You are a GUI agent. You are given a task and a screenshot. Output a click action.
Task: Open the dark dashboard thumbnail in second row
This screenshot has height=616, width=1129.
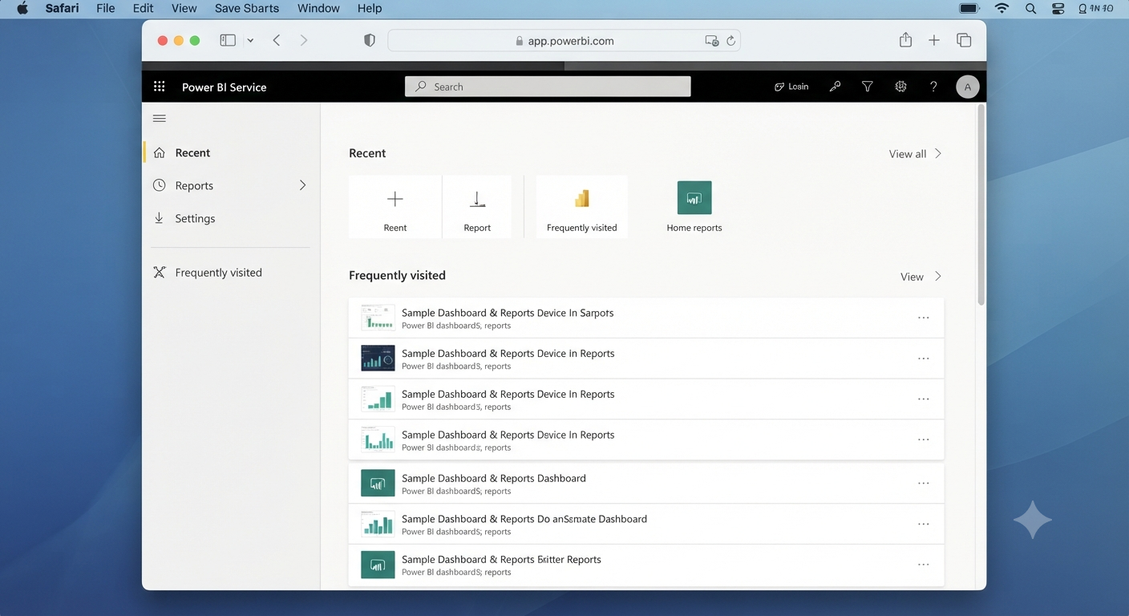pyautogui.click(x=378, y=359)
